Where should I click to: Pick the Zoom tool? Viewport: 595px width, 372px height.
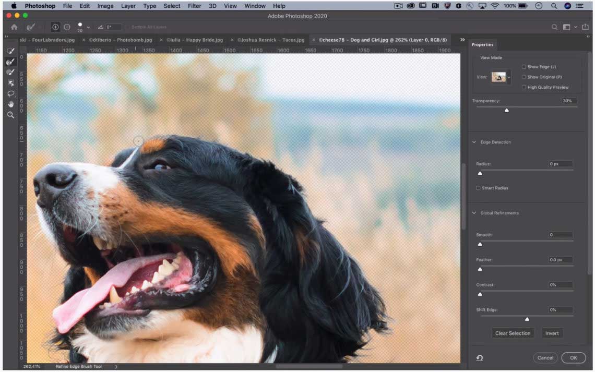tap(10, 115)
